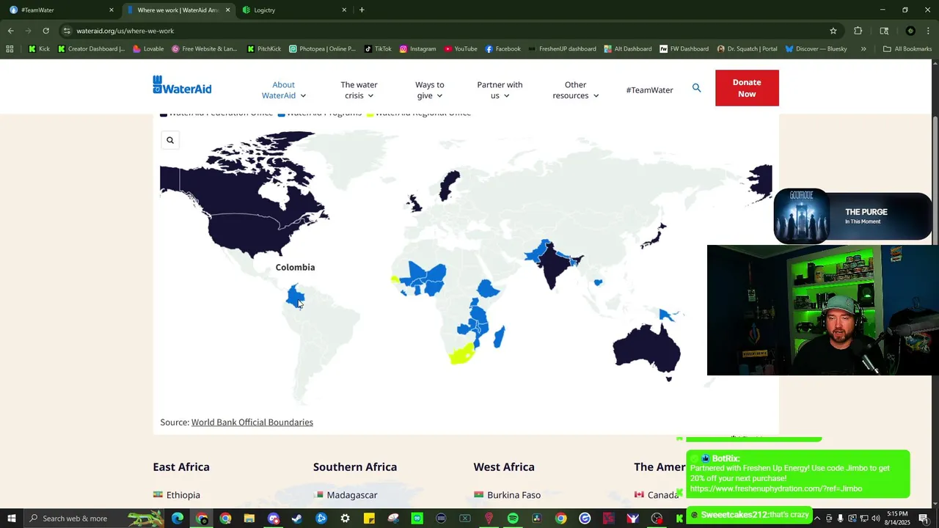Click the yellow South Africa region
The image size is (939, 528).
(462, 353)
